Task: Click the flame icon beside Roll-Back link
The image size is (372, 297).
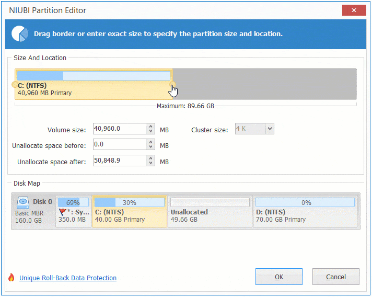Action: [11, 278]
